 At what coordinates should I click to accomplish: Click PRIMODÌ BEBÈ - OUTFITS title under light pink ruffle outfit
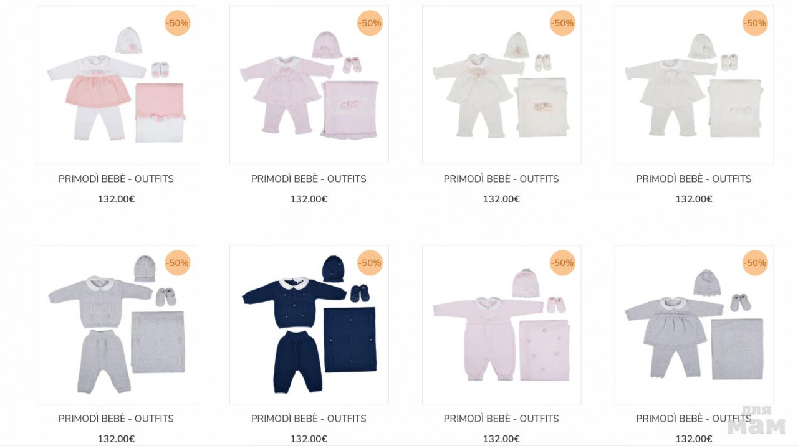coord(309,179)
